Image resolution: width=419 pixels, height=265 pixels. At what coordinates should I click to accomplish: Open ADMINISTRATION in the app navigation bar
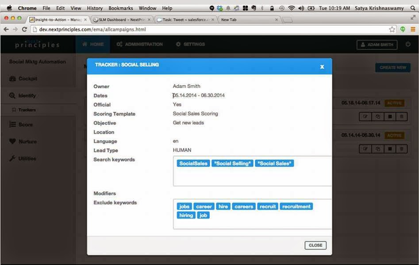pyautogui.click(x=139, y=44)
